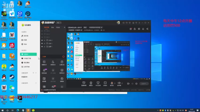200x112 pixels.
Task: Hide the 文本 2 layer with eye icon
Action: click(x=42, y=40)
